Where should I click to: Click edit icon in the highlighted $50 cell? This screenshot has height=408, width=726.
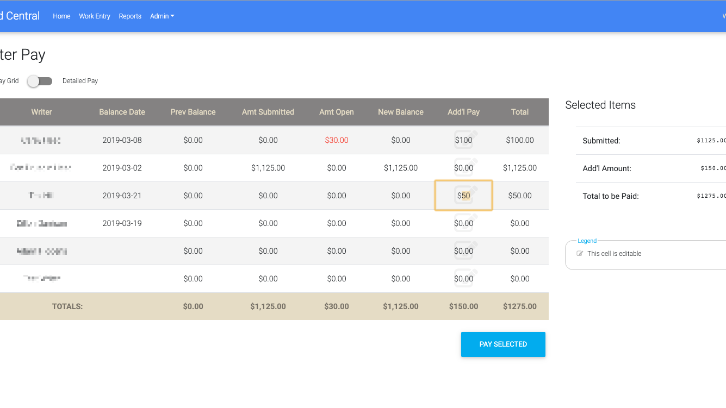466,194
